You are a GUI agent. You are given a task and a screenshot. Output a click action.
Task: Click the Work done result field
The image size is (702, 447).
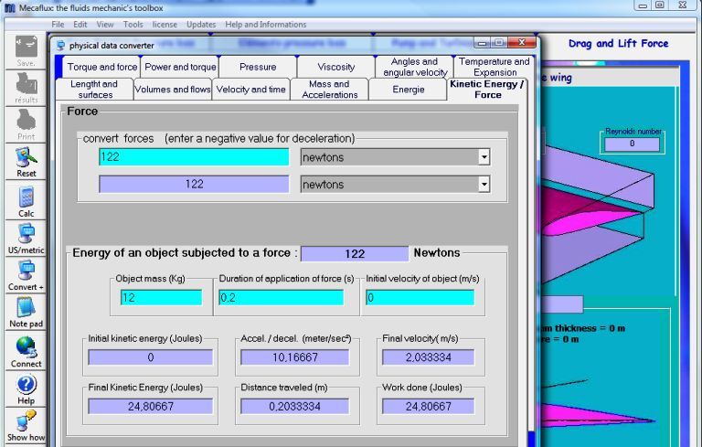pyautogui.click(x=428, y=406)
